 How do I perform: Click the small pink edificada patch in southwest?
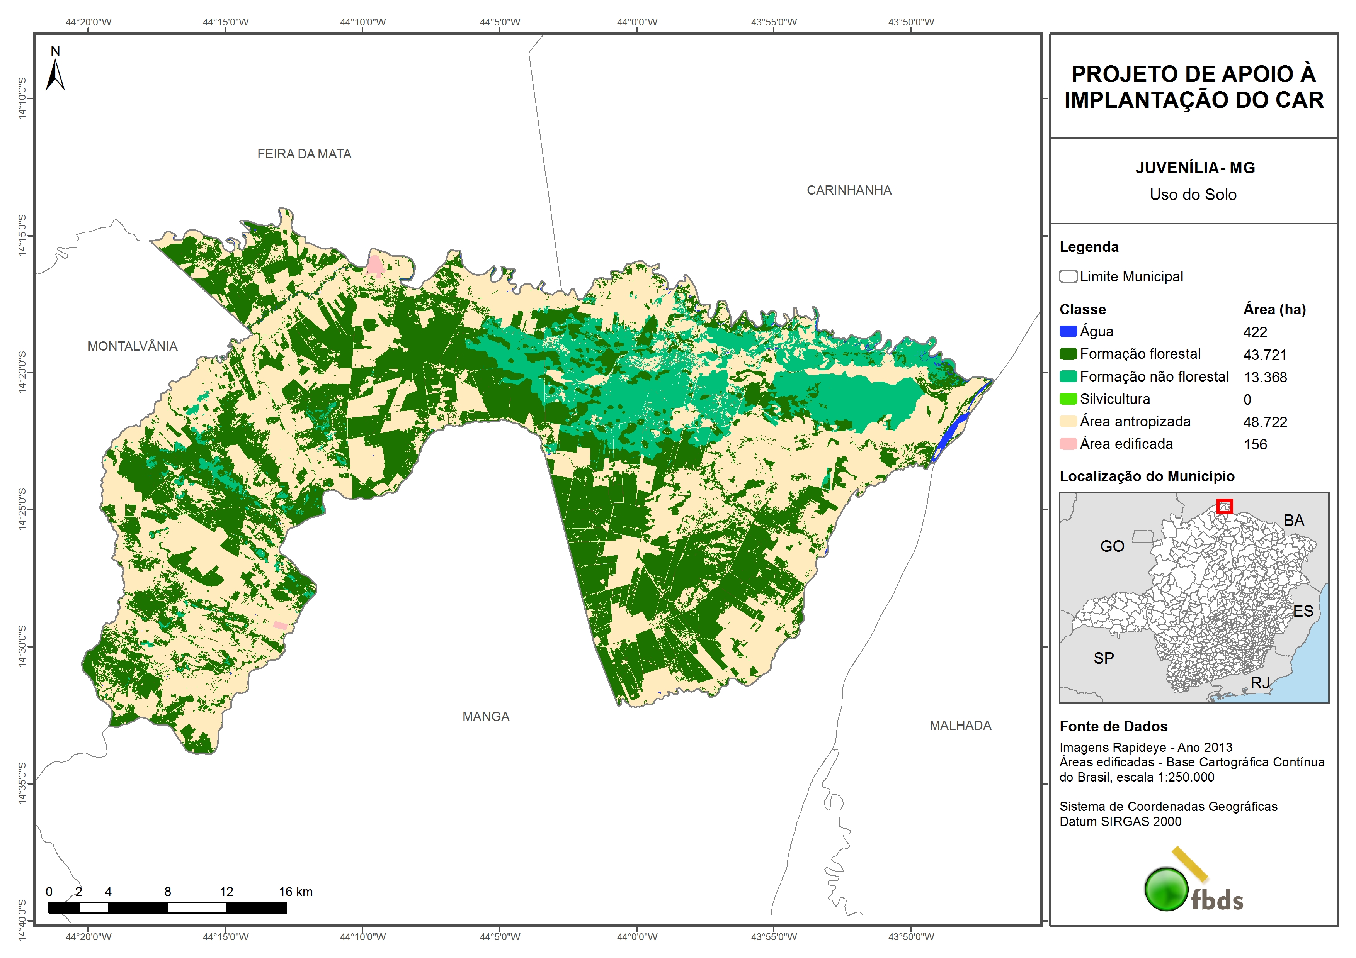(x=280, y=625)
